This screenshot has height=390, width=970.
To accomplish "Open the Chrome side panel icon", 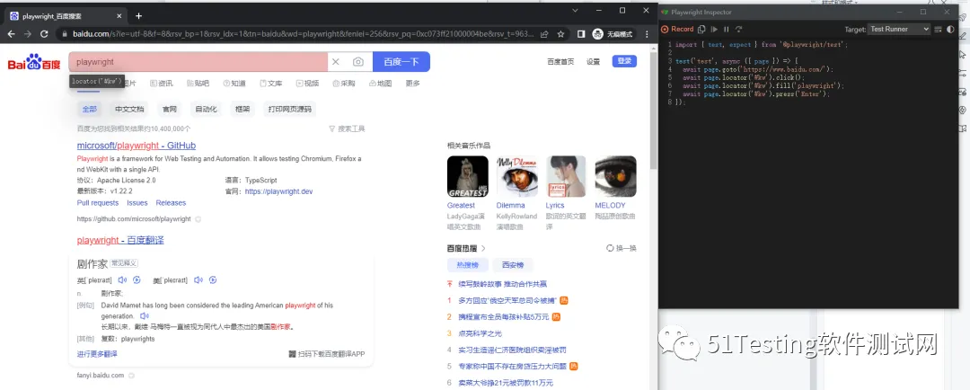I will pyautogui.click(x=581, y=34).
